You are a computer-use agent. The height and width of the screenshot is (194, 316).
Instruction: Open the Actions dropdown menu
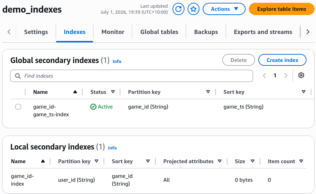[224, 9]
